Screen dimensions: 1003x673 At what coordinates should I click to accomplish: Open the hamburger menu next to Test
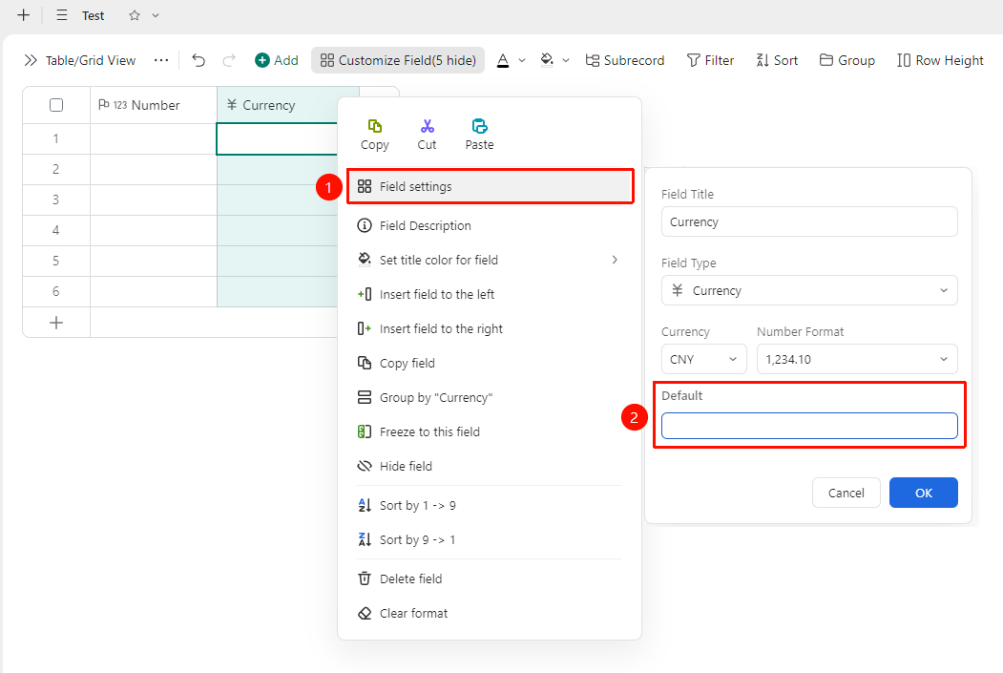pos(62,15)
